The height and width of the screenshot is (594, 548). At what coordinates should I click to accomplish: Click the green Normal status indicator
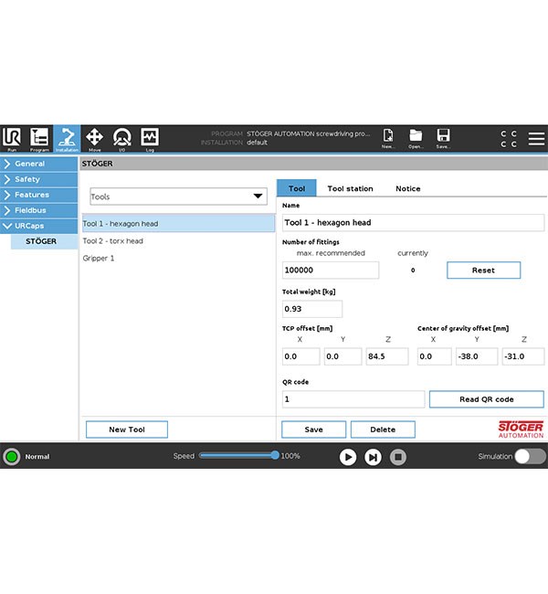click(x=12, y=457)
